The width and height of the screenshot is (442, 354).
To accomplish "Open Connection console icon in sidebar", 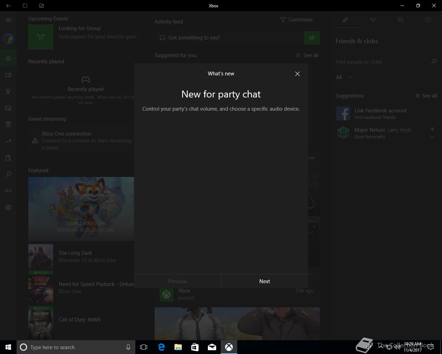I will (8, 190).
